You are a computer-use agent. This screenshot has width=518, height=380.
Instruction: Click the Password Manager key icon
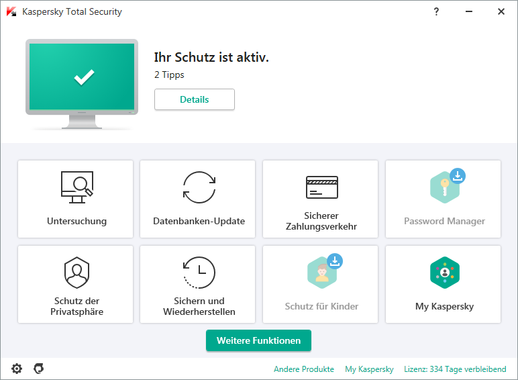[x=445, y=187]
